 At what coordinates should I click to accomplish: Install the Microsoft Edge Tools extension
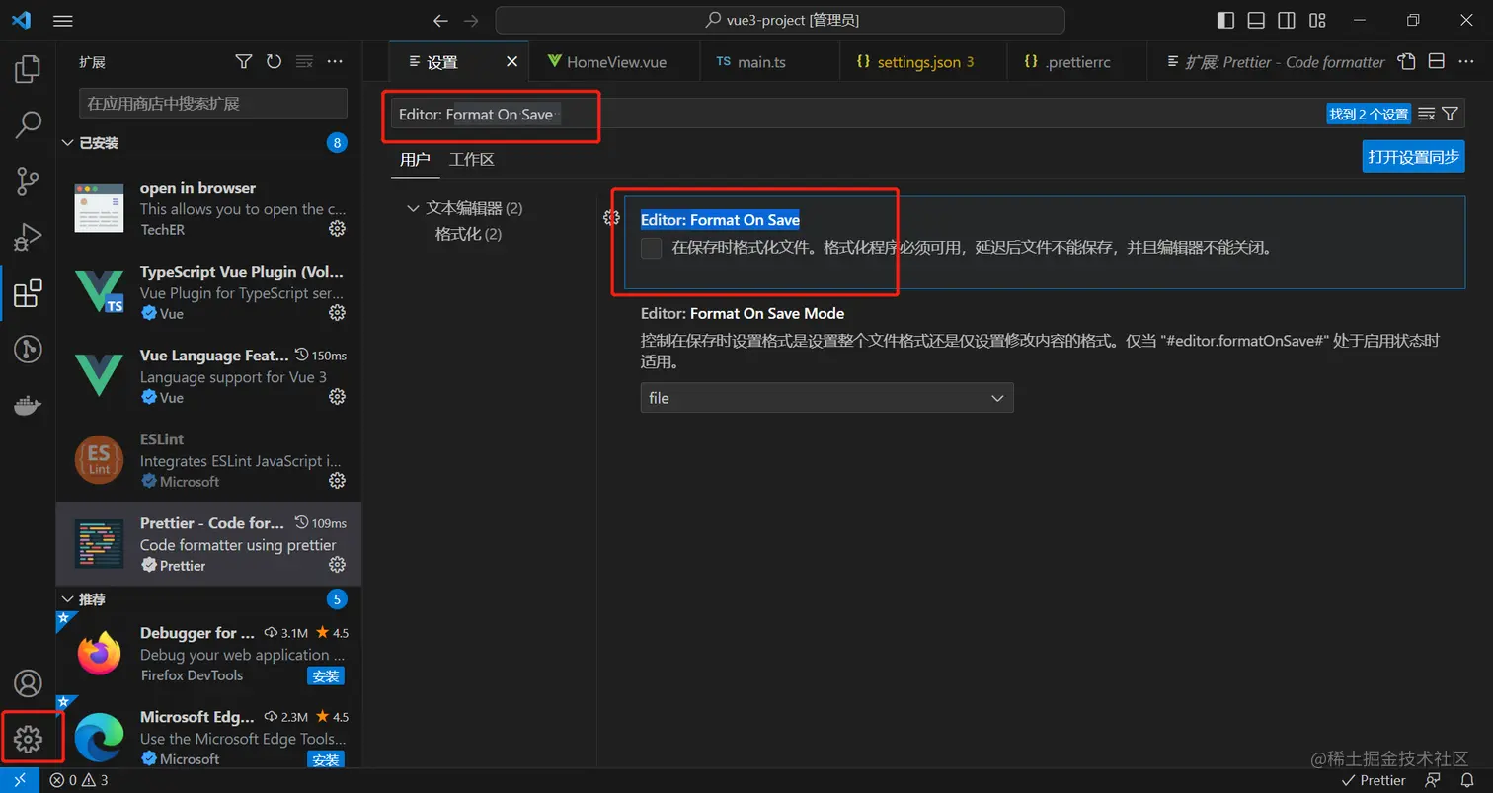[x=326, y=759]
